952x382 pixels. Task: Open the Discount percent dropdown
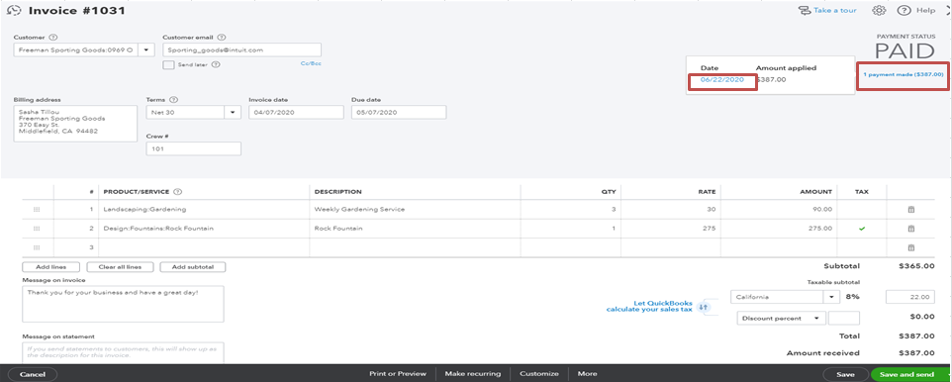(817, 319)
